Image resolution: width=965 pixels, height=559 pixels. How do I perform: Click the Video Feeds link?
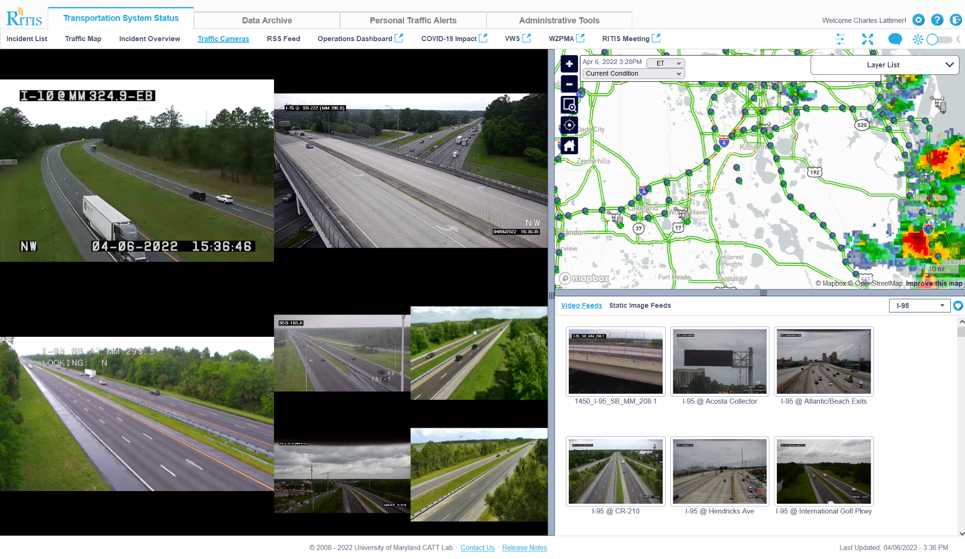[581, 305]
